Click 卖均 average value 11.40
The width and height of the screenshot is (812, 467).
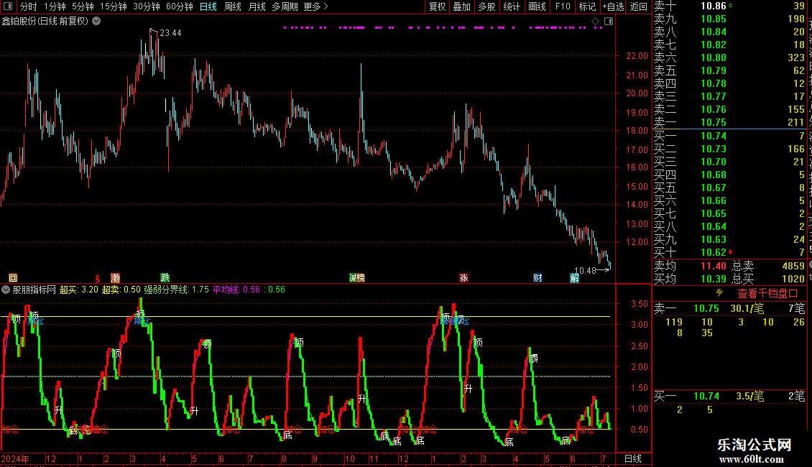tap(714, 266)
